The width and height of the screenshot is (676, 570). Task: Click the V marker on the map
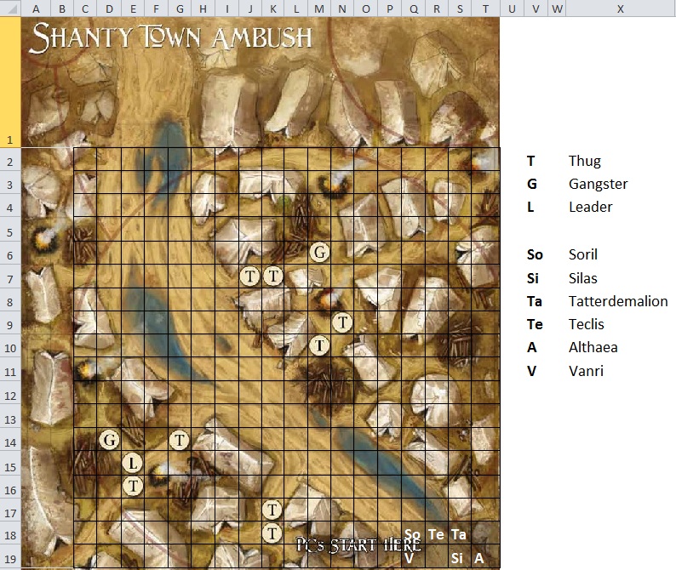coord(410,558)
